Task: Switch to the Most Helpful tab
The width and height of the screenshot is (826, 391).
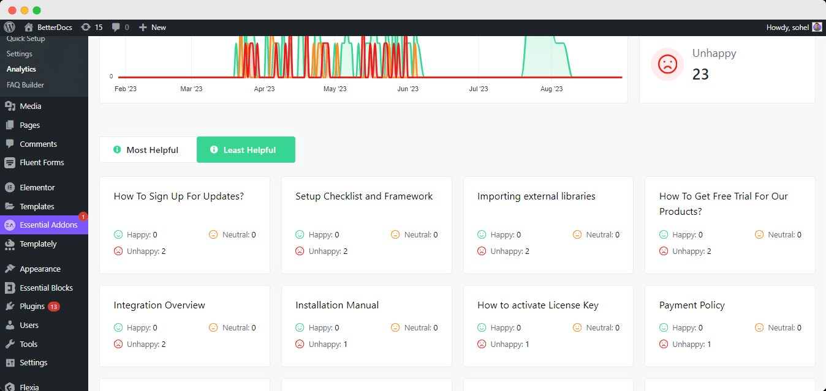Action: [x=148, y=150]
